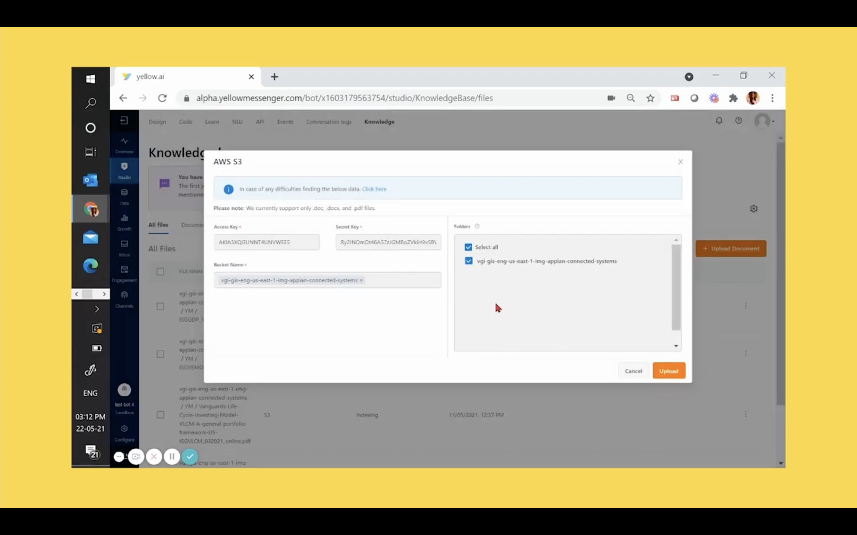This screenshot has height=535, width=857.
Task: Open Data in the sidebar
Action: point(124,197)
